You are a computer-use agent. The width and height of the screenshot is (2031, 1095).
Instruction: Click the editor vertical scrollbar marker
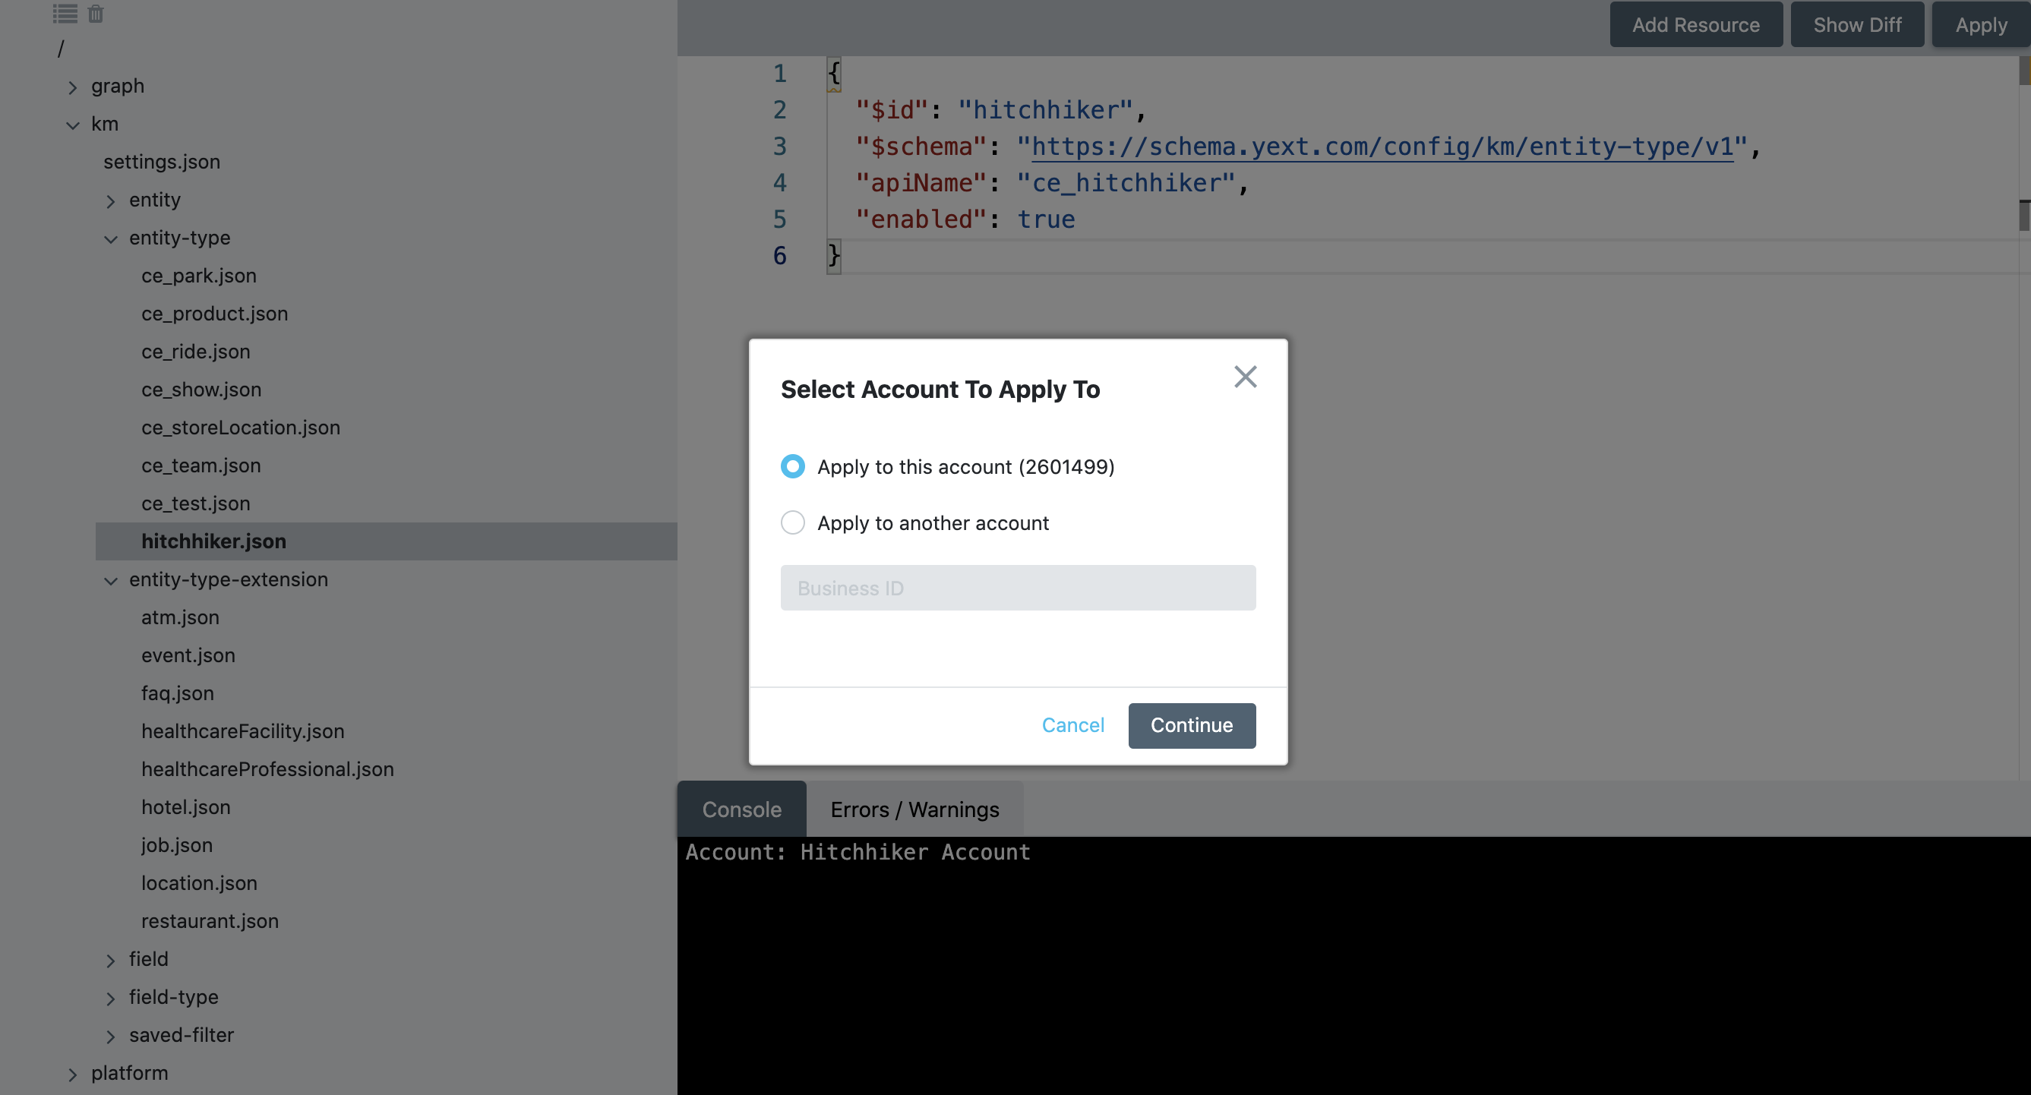tap(2024, 215)
